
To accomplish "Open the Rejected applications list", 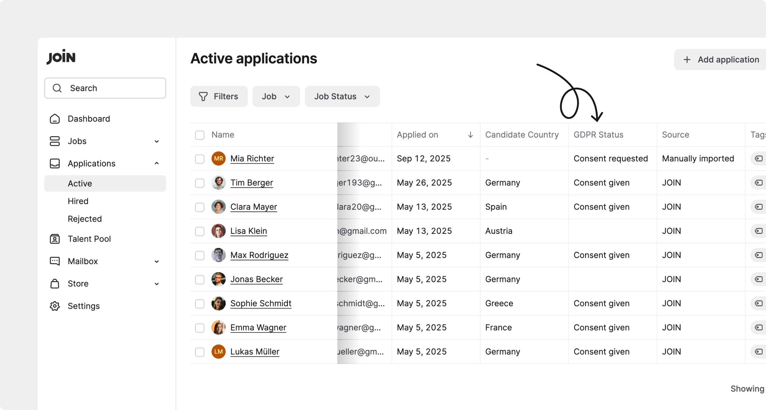I will click(x=85, y=219).
